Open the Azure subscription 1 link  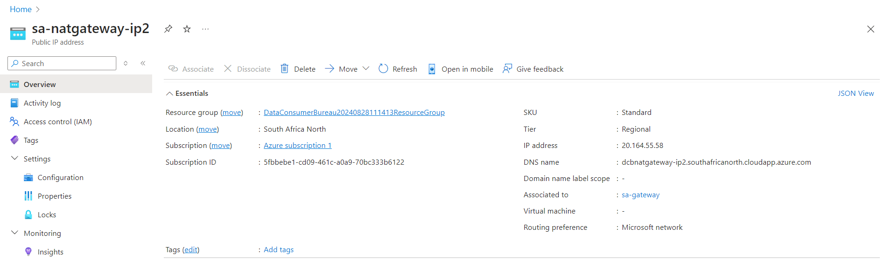coord(298,146)
